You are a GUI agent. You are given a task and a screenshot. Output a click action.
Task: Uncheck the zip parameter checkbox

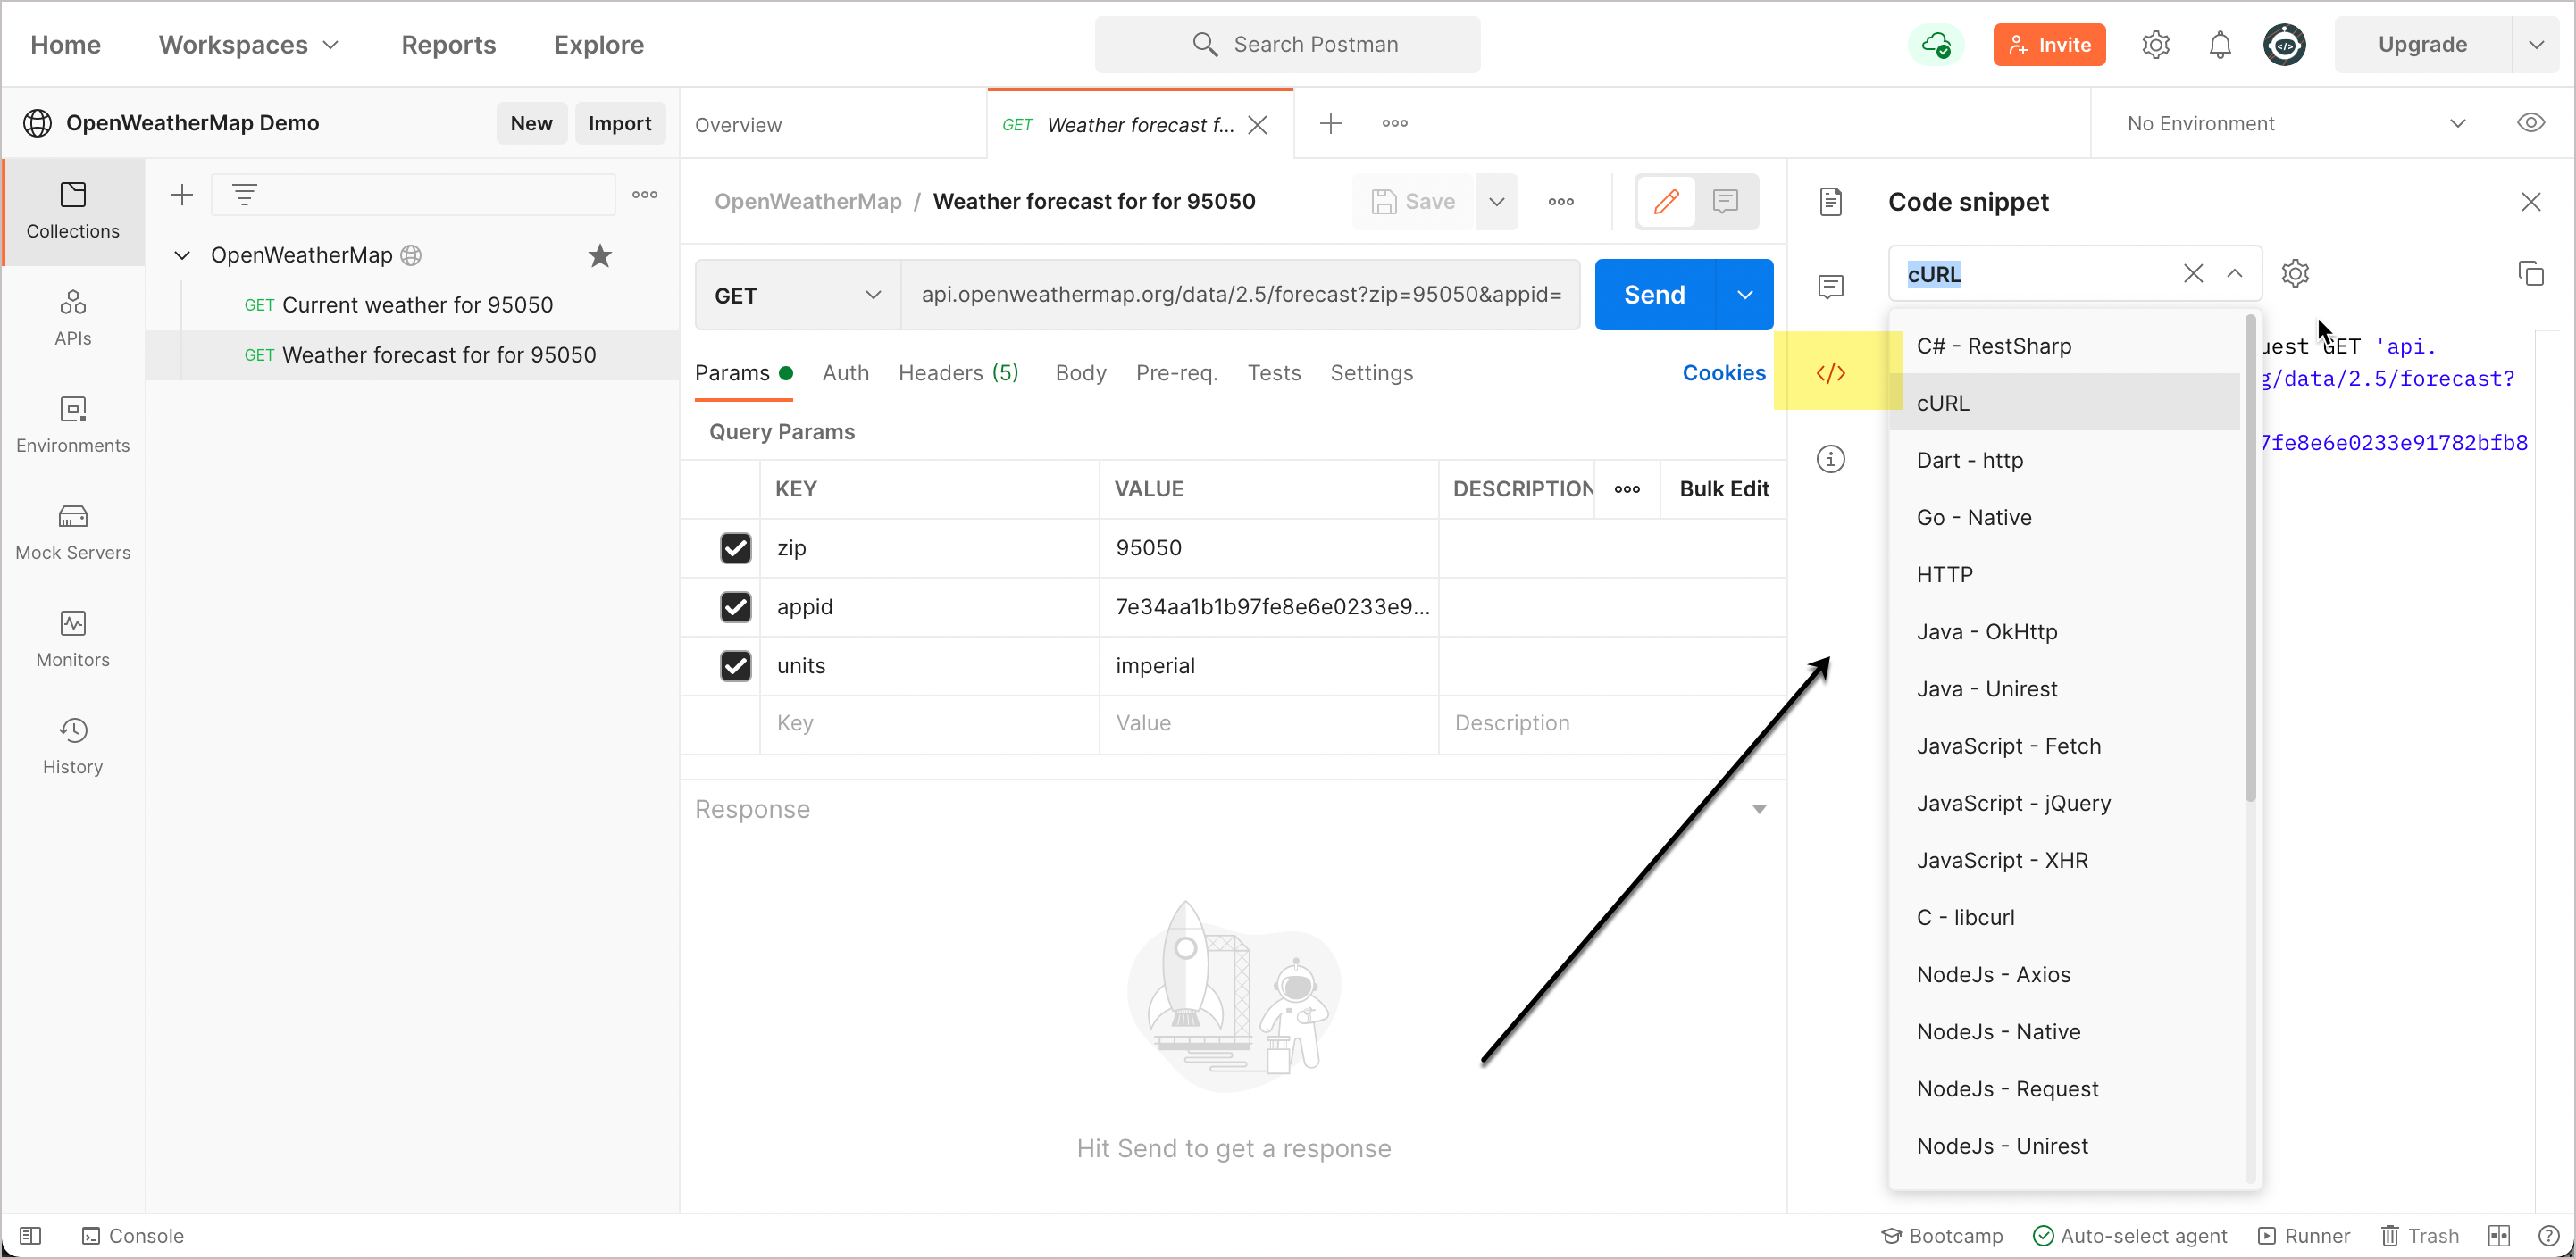point(736,547)
